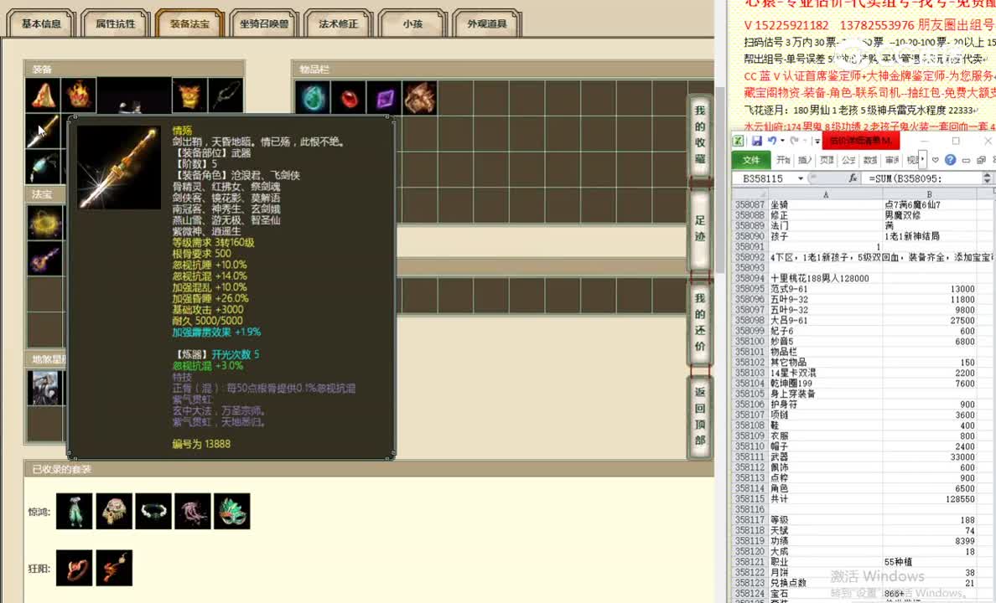Open the Excel 文件 menu

751,160
